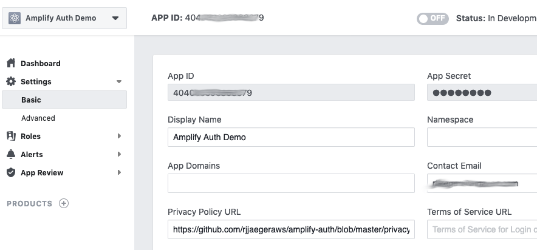Click the Terms of Service URL field
Viewport: 537px width, 250px height.
(x=482, y=229)
